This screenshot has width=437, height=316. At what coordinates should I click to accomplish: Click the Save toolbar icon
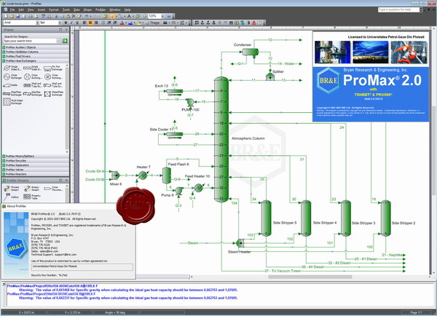click(x=17, y=16)
